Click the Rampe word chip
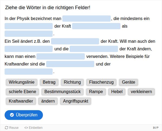Image resolution: width=162 pixels, height=131 pixels. (96, 92)
